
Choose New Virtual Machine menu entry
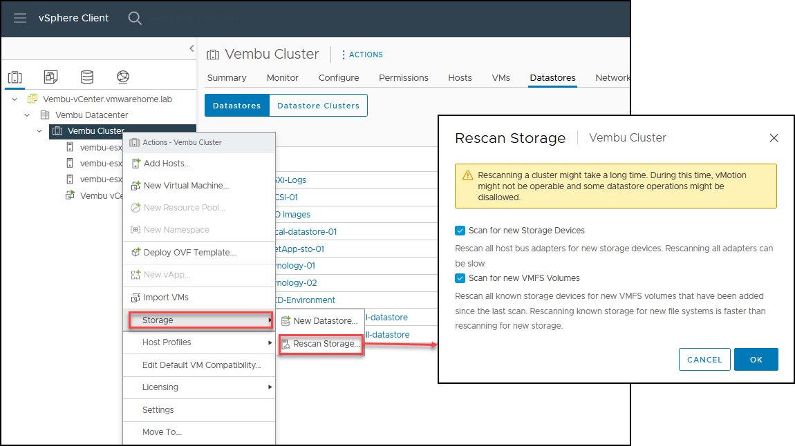coord(199,186)
